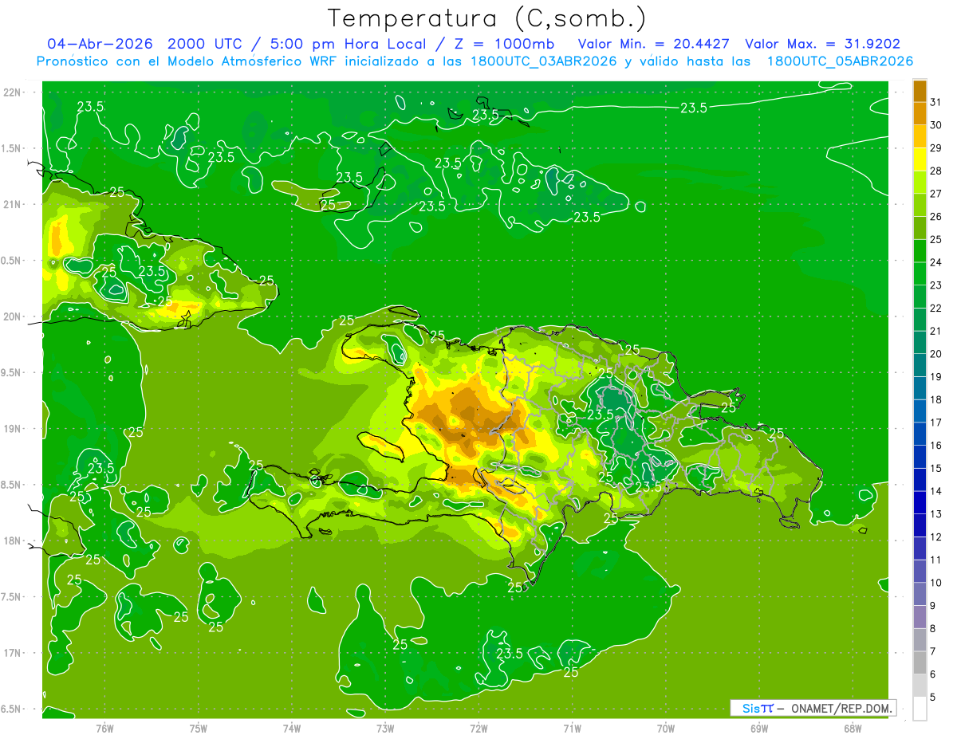957x739 pixels.
Task: Click the 1800UTC_05ABR2026 validity time text
Action: [840, 61]
